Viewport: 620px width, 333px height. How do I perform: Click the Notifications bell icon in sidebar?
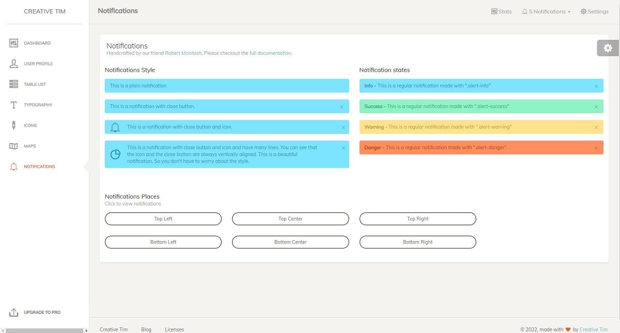[x=14, y=166]
